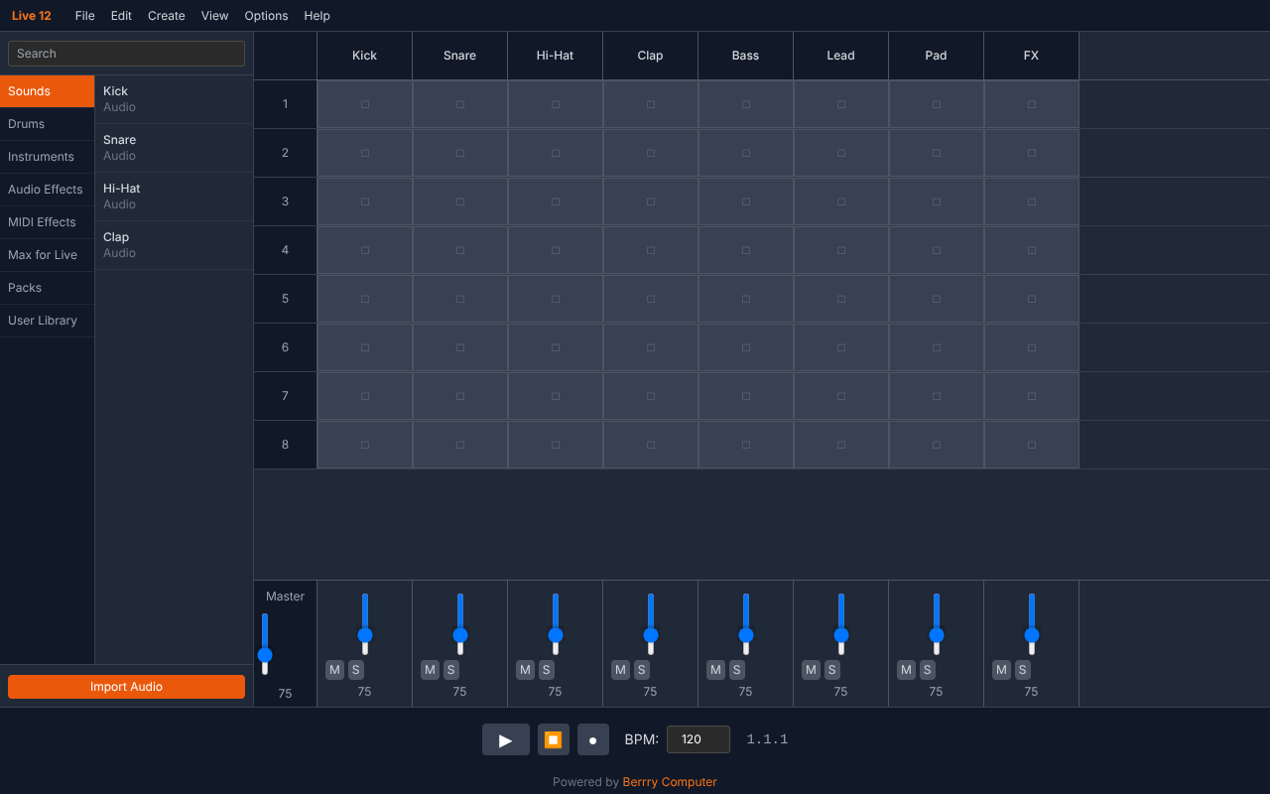
Task: Mute the Kick track with its M button
Action: coord(334,670)
